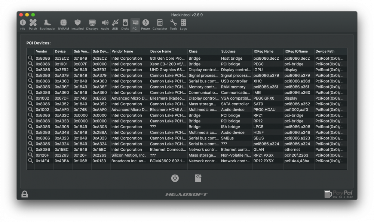Click magnifier icon for GLAN ethernet row
The image size is (374, 222).
pyautogui.click(x=31, y=149)
